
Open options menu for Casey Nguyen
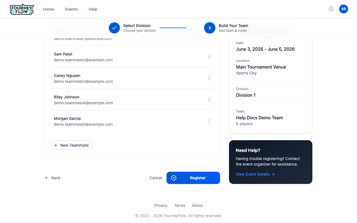209,78
